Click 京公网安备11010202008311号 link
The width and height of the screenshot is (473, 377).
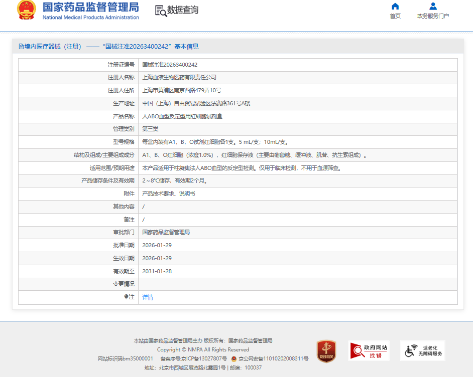(x=273, y=359)
